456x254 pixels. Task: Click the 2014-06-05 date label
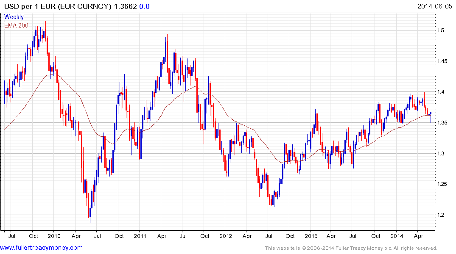click(x=435, y=6)
